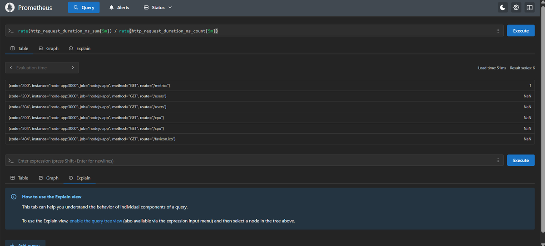This screenshot has width=545, height=246.
Task: Select the Table tab of first query
Action: [19, 48]
